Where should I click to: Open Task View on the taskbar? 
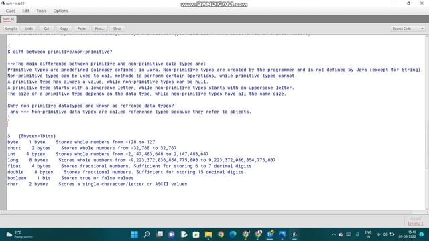click(x=160, y=234)
